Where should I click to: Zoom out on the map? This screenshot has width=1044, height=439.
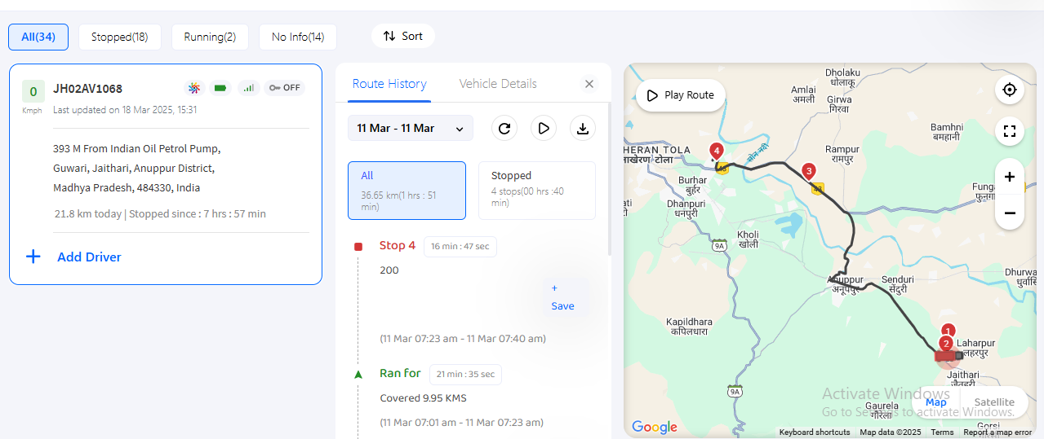(x=1010, y=213)
